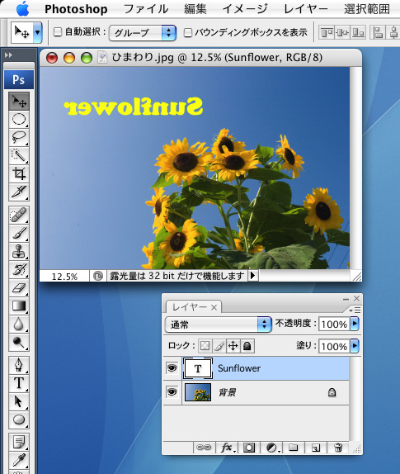400x474 pixels.
Task: Open the グループ auto-select dropdown
Action: tap(143, 32)
